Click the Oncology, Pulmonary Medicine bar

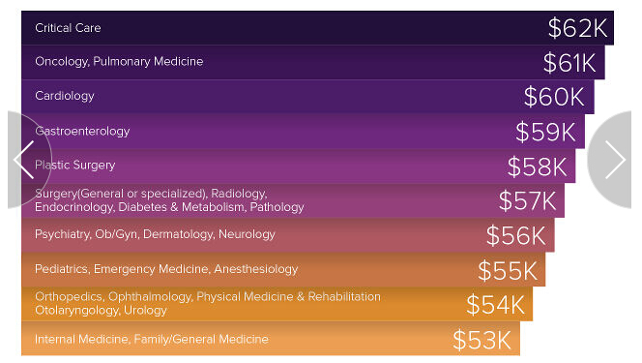(313, 62)
